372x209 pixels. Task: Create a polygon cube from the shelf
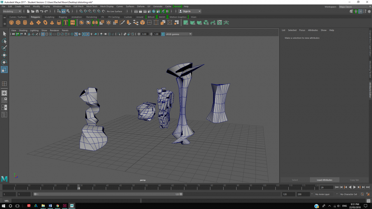pos(18,23)
